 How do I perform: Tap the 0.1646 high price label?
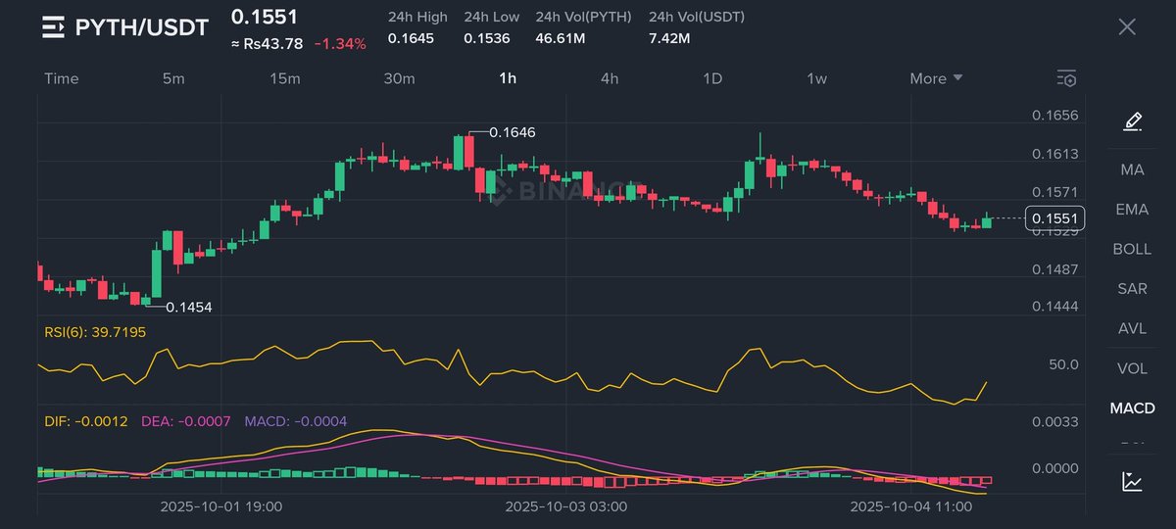513,132
